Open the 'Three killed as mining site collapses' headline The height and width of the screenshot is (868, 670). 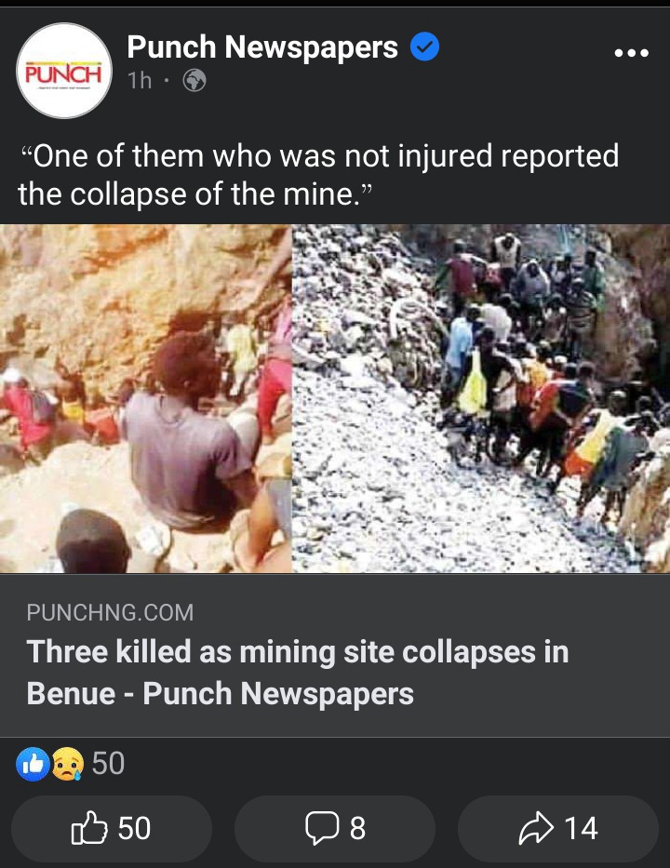click(x=298, y=672)
